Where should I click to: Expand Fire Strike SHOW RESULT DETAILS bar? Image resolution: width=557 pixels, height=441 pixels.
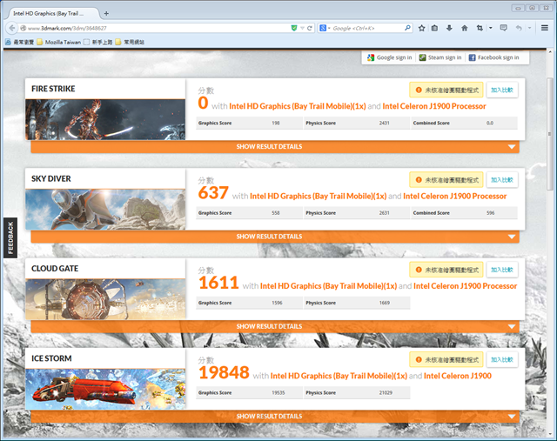(275, 147)
